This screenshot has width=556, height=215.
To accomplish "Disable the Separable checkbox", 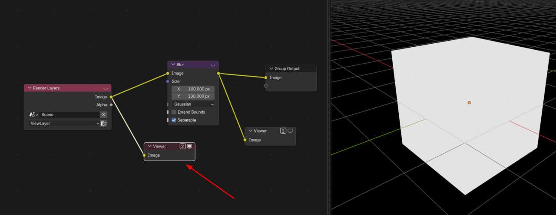I will [x=174, y=120].
